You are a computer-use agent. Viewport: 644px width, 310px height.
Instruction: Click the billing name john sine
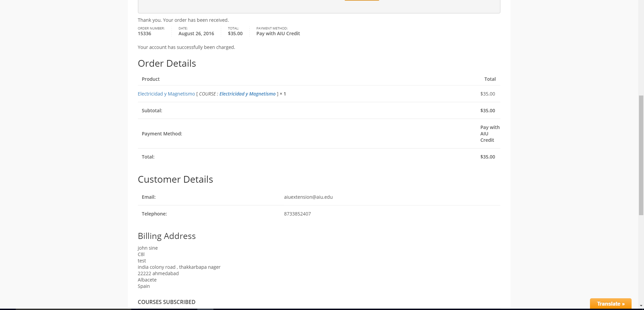coord(148,248)
